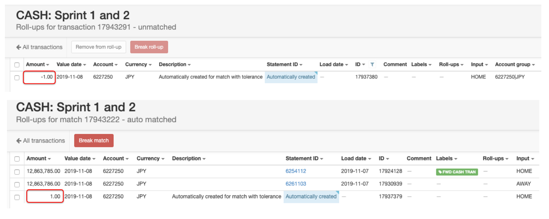Check the 12,863,785.00 row checkbox
This screenshot has width=549, height=219.
tap(17, 172)
